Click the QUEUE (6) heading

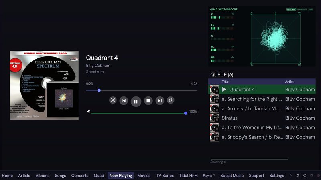(x=222, y=75)
